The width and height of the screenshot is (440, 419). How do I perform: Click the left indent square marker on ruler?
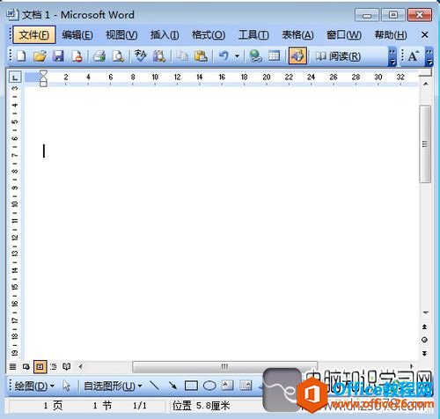pyautogui.click(x=43, y=84)
